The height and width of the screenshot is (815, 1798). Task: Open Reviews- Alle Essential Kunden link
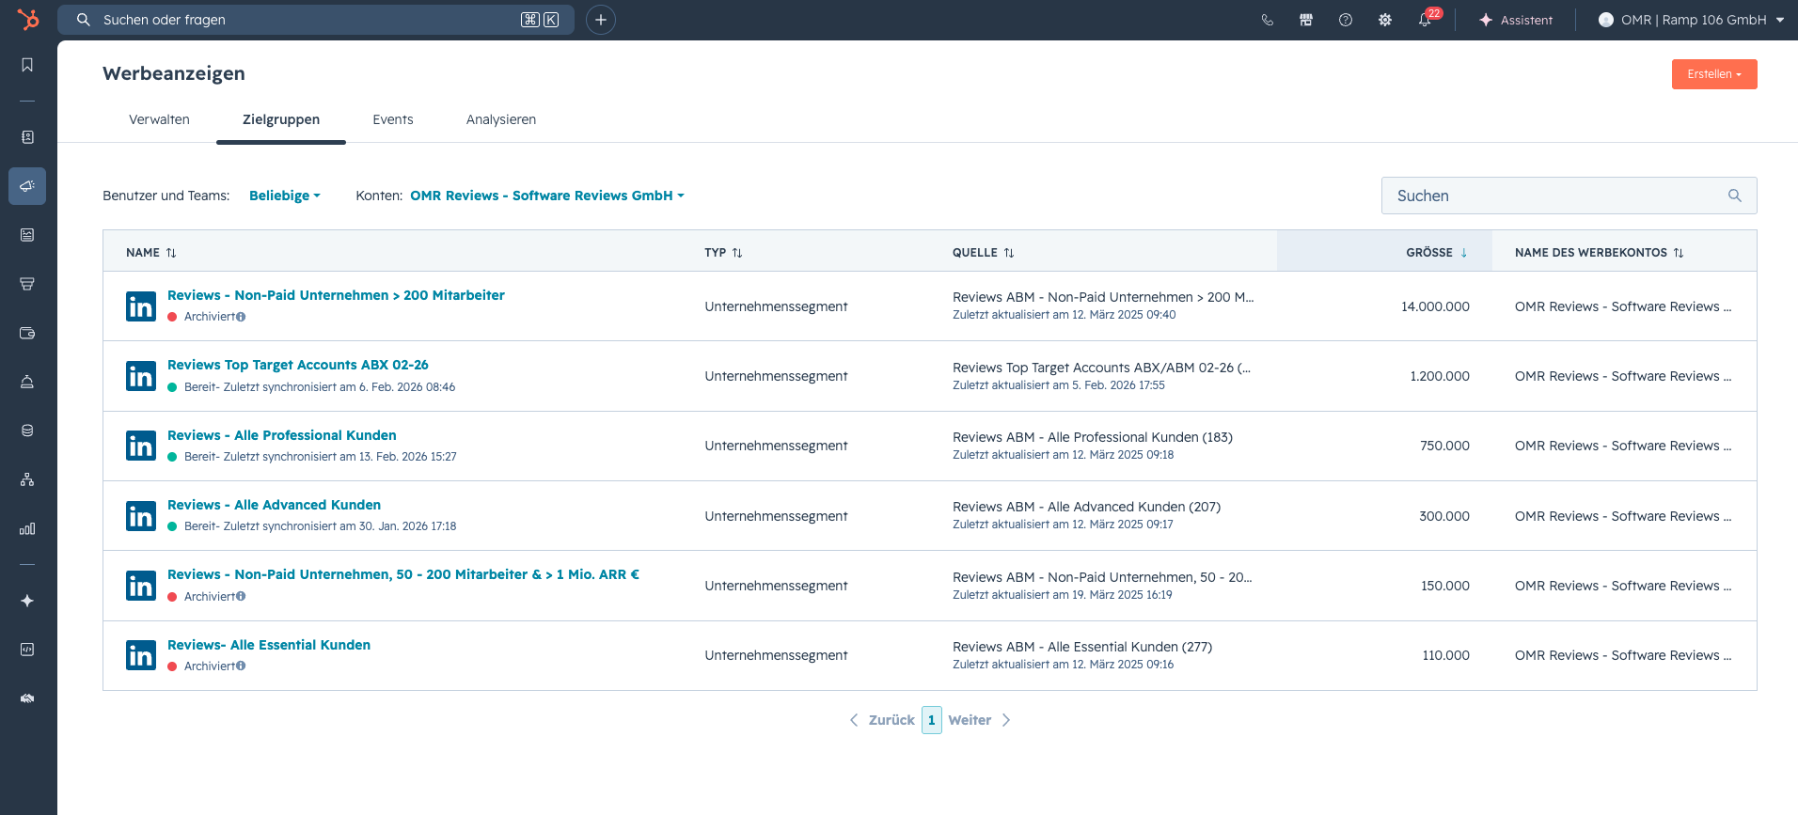(x=269, y=645)
